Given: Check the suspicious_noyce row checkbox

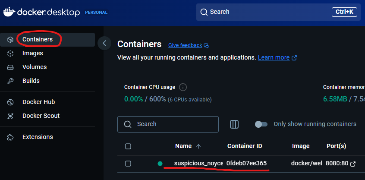Looking at the screenshot, I should tap(128, 164).
